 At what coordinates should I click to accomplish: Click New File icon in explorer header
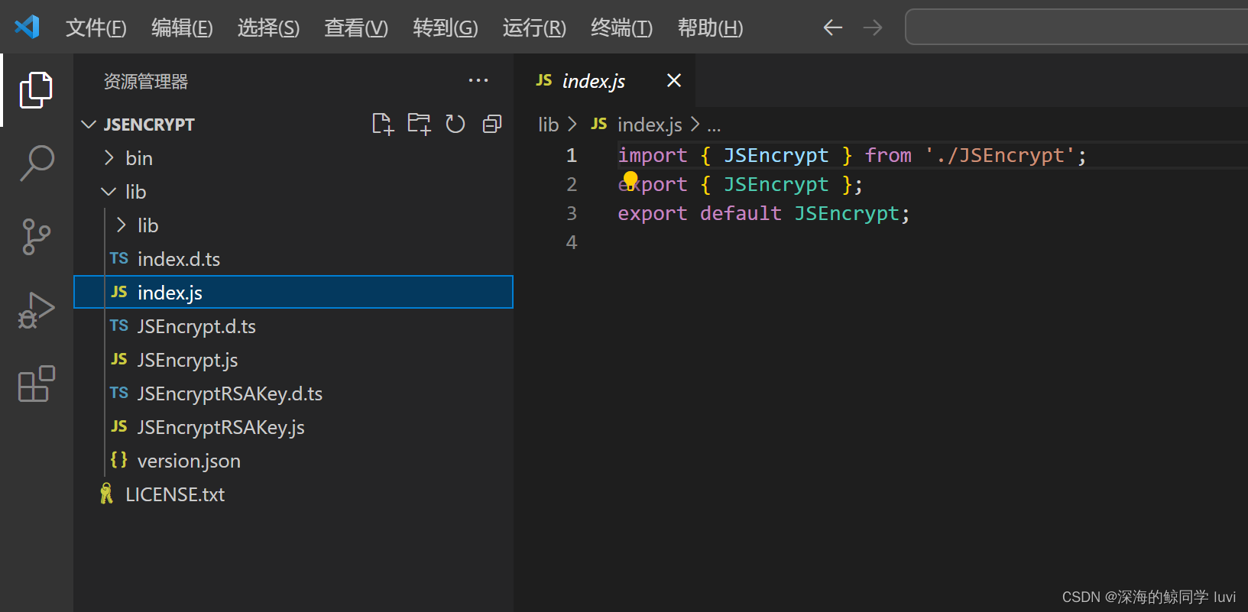click(x=382, y=124)
